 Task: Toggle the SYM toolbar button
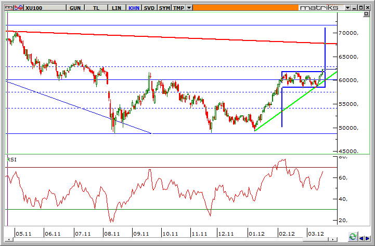click(x=164, y=8)
